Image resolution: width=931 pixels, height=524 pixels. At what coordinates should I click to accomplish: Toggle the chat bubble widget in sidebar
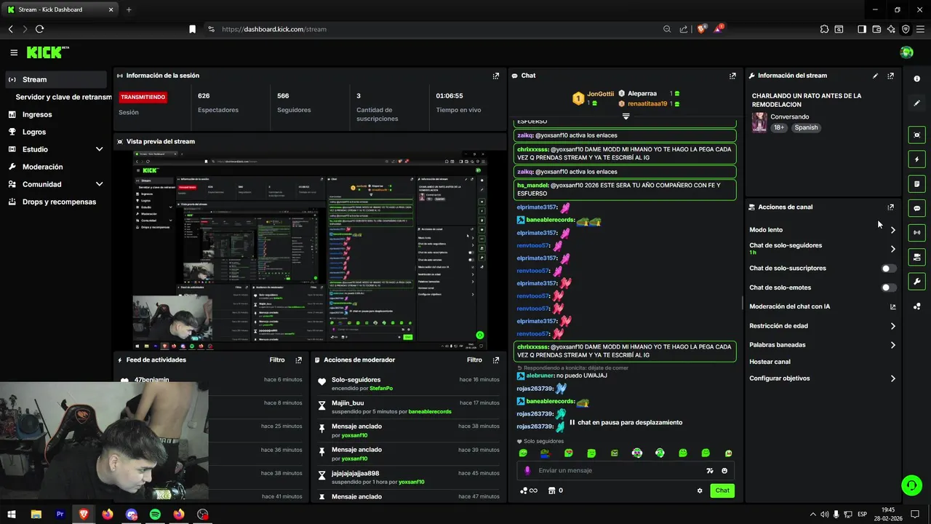click(916, 208)
